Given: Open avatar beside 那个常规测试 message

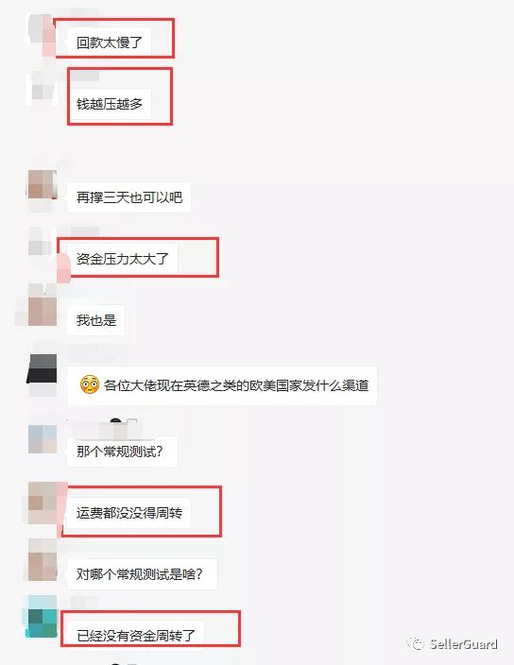Looking at the screenshot, I should click(43, 439).
